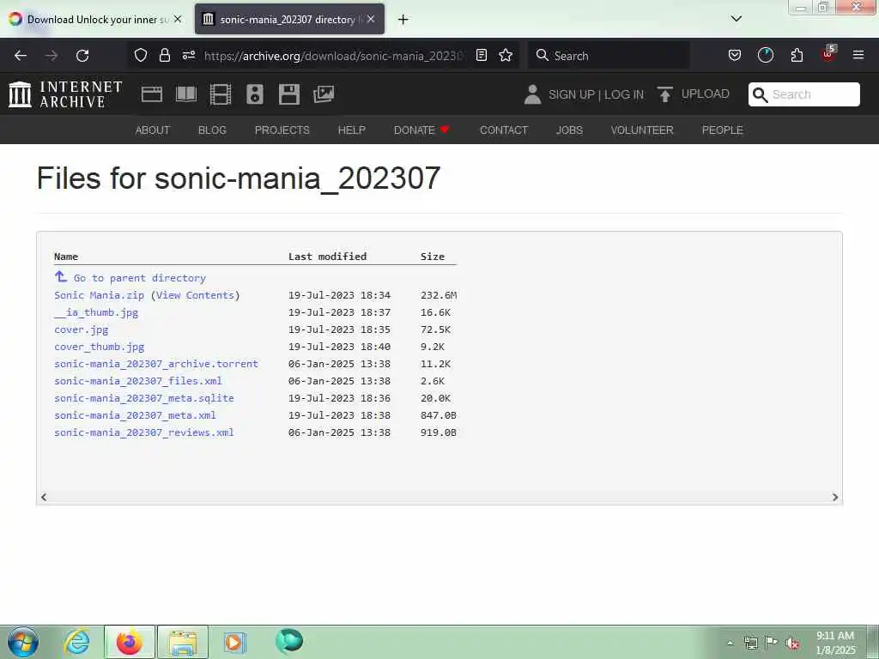879x659 pixels.
Task: Close the Download Unlock your inner tab
Action: pyautogui.click(x=177, y=19)
